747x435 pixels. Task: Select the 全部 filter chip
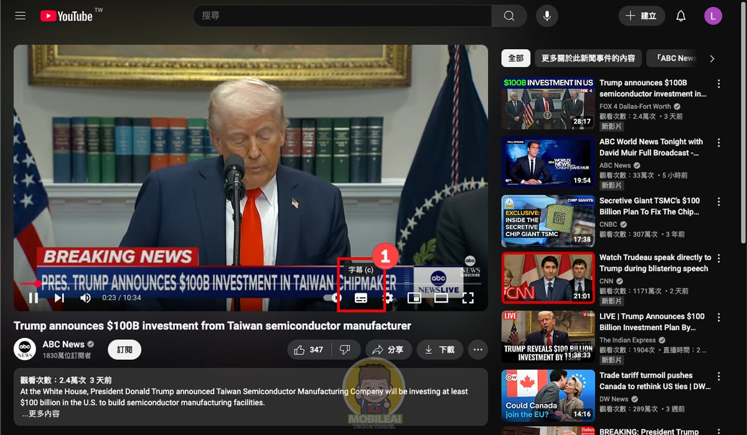(x=516, y=58)
